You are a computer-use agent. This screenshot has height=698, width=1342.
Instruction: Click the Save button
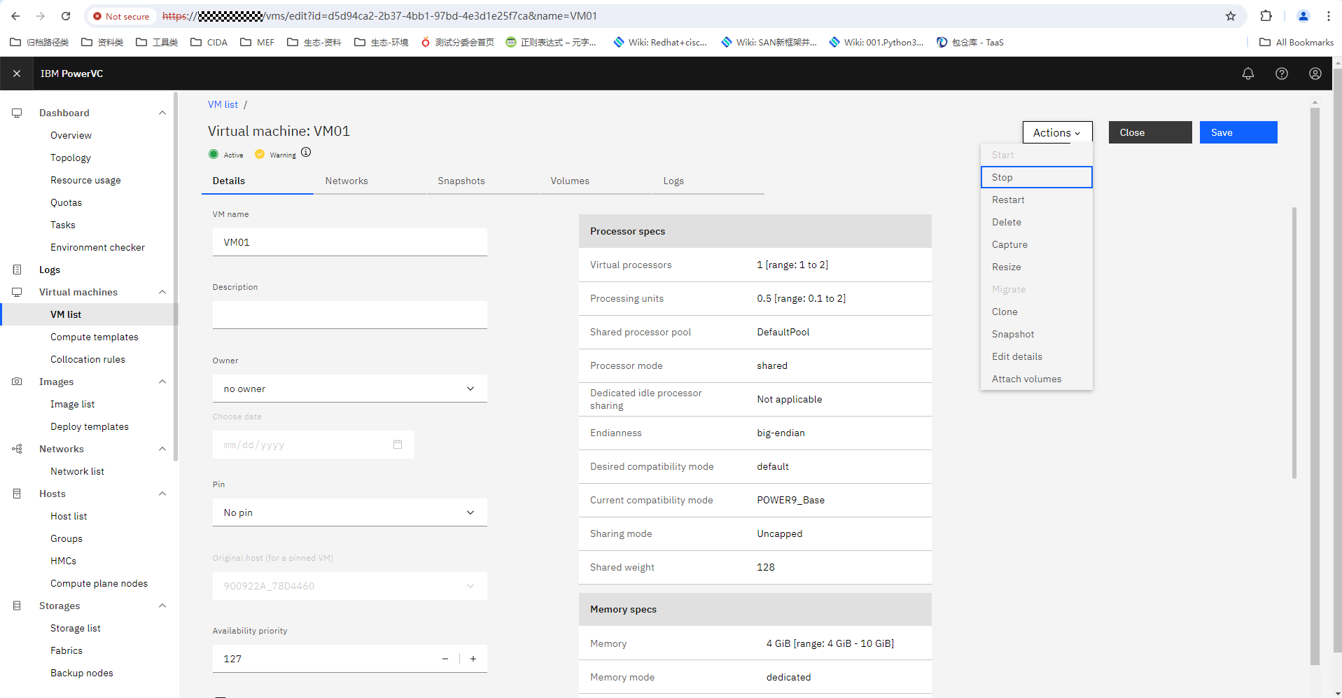1238,132
